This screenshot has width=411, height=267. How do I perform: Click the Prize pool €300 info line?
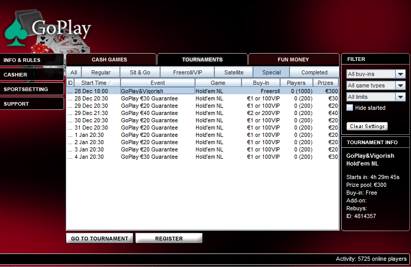click(366, 185)
